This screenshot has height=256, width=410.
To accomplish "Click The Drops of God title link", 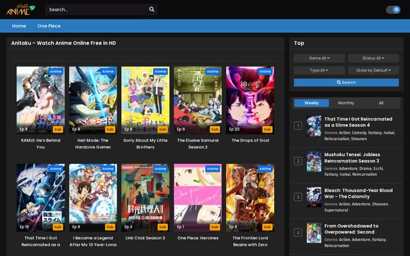I will (250, 140).
